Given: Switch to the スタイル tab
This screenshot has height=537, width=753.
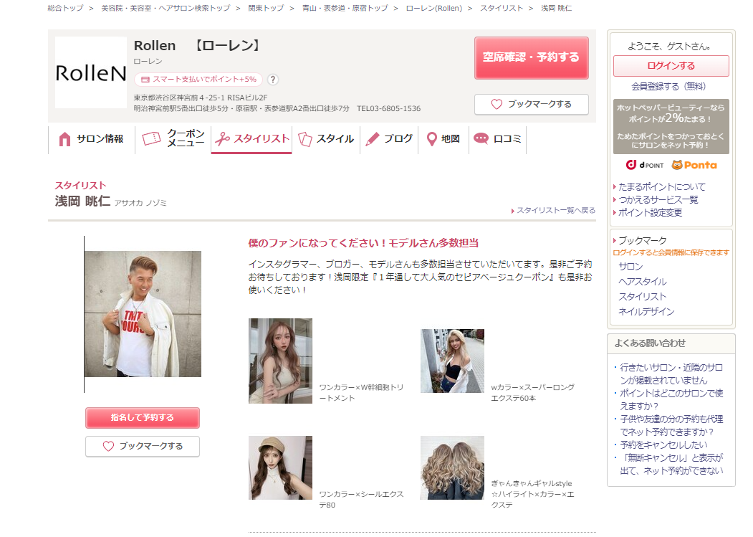Looking at the screenshot, I should 326,139.
